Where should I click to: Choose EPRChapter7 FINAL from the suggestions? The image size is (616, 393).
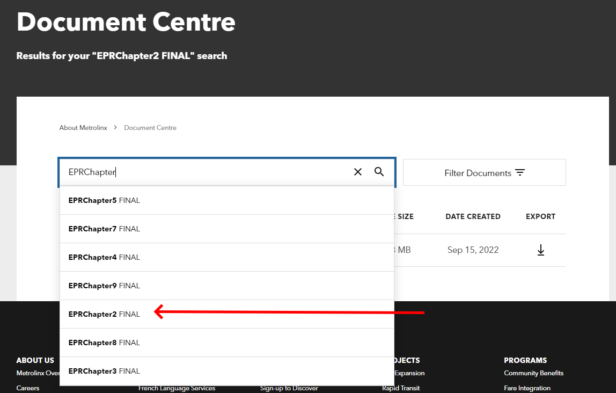click(104, 229)
